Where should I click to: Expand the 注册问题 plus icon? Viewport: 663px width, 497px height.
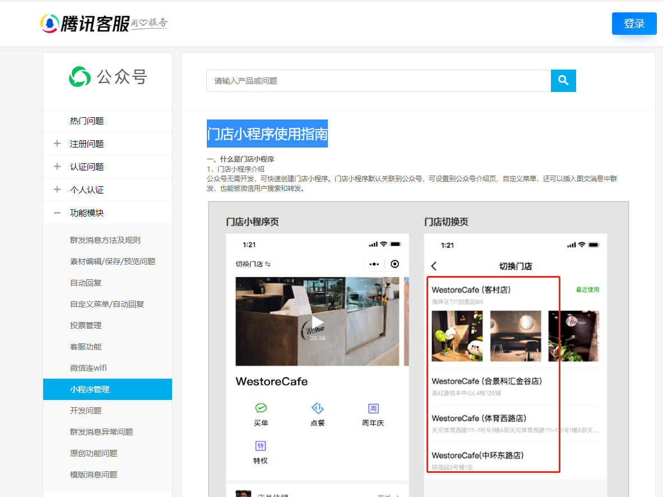click(x=57, y=144)
